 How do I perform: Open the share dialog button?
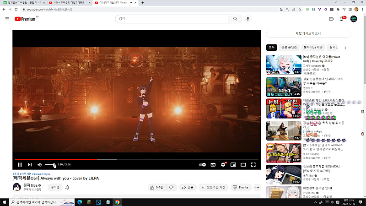(x=188, y=187)
